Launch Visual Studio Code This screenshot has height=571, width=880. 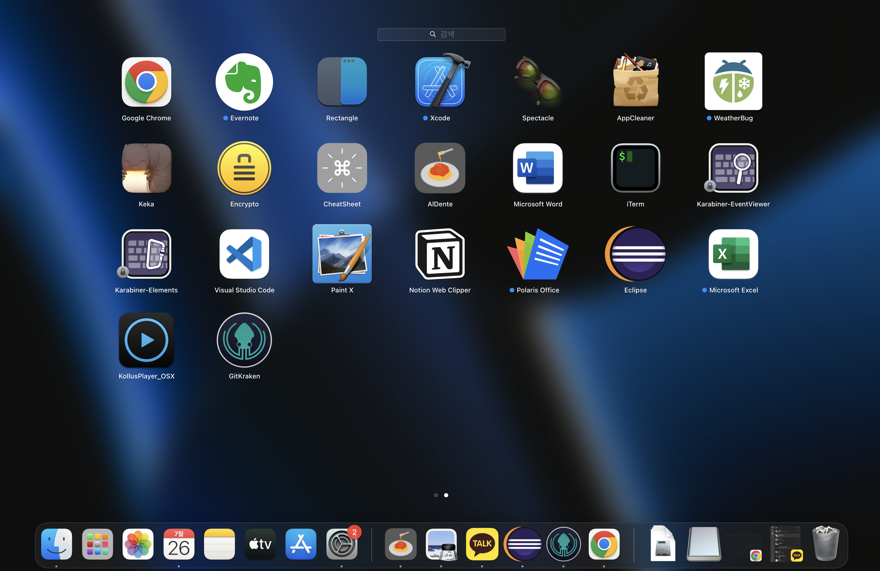244,254
